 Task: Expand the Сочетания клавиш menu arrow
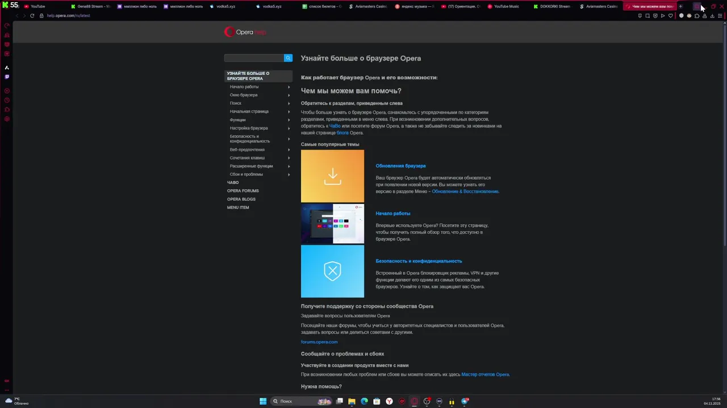tap(289, 158)
